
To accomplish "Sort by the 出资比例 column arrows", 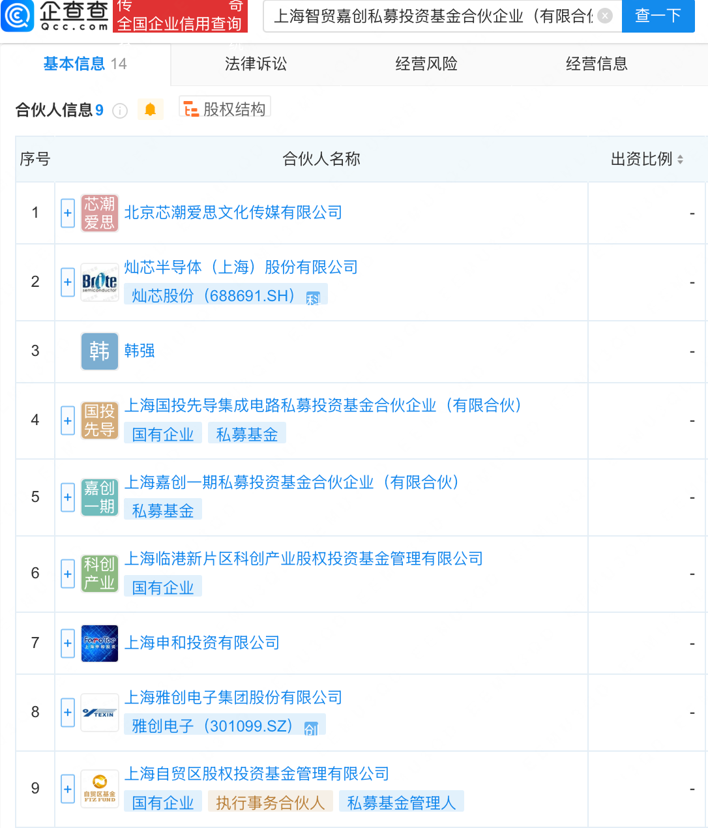I will coord(680,159).
